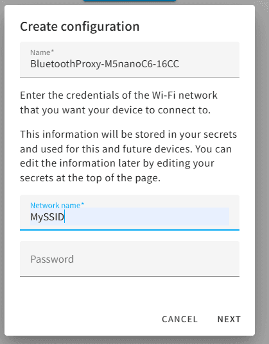Screen dimensions: 269x344
Task: Click the NEXT button
Action: click(x=229, y=319)
